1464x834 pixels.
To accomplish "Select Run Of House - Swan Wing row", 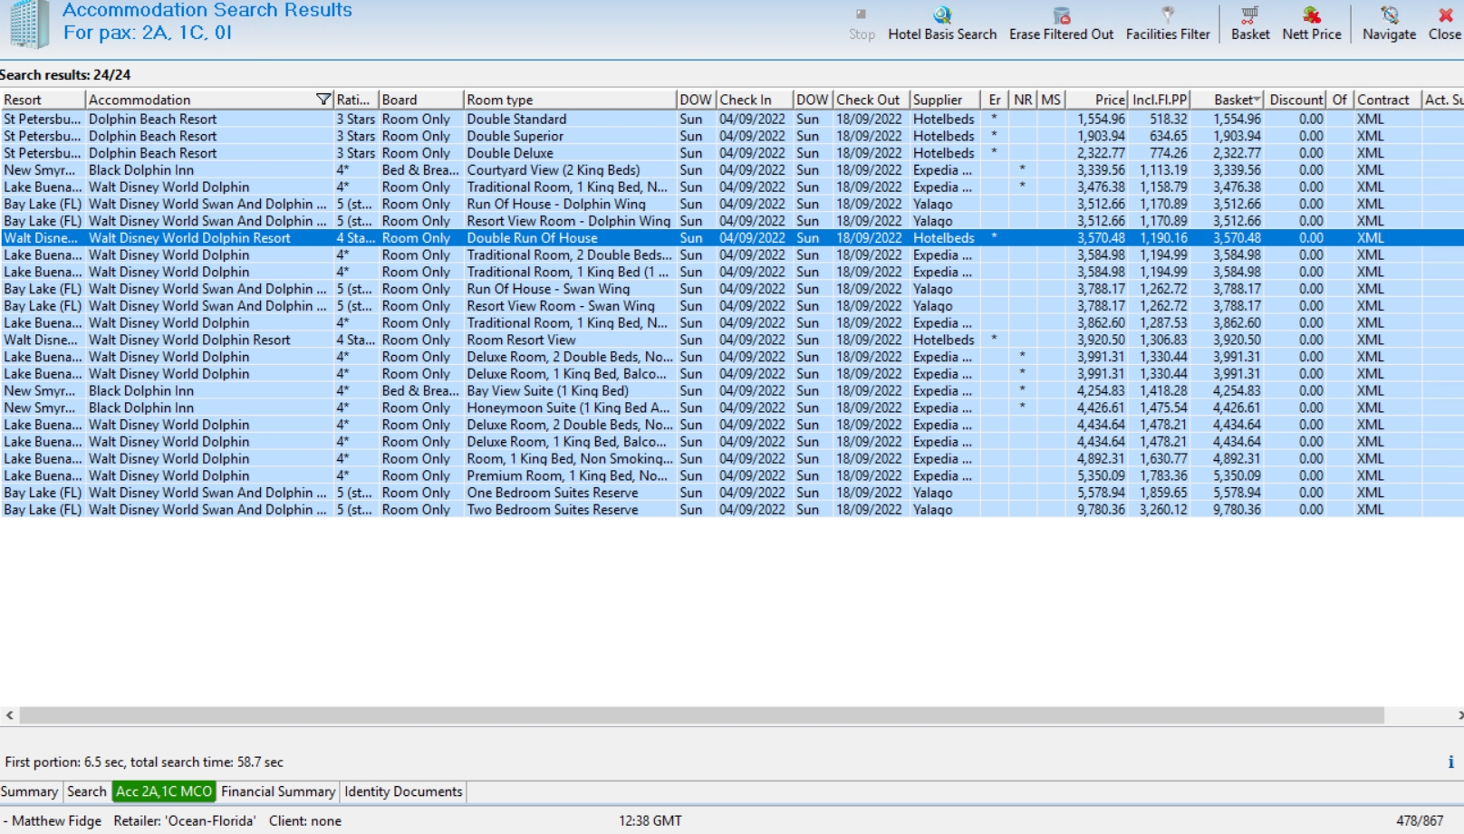I will (732, 289).
